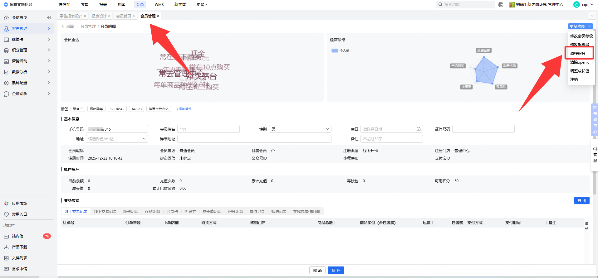Click the 会员管理 breadcrumb link
The width and height of the screenshot is (598, 278).
(x=88, y=26)
